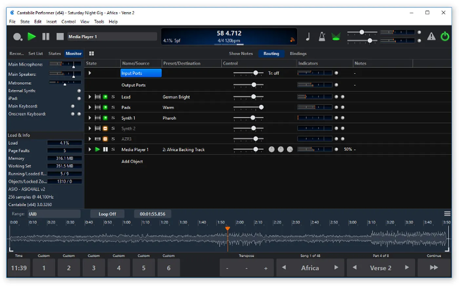Click the record button
Image resolution: width=459 pixels, height=286 pixels.
(x=17, y=37)
